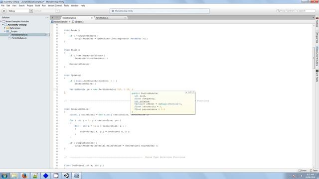Open the View menu
Screen dimensions: 319x179
(14, 5)
